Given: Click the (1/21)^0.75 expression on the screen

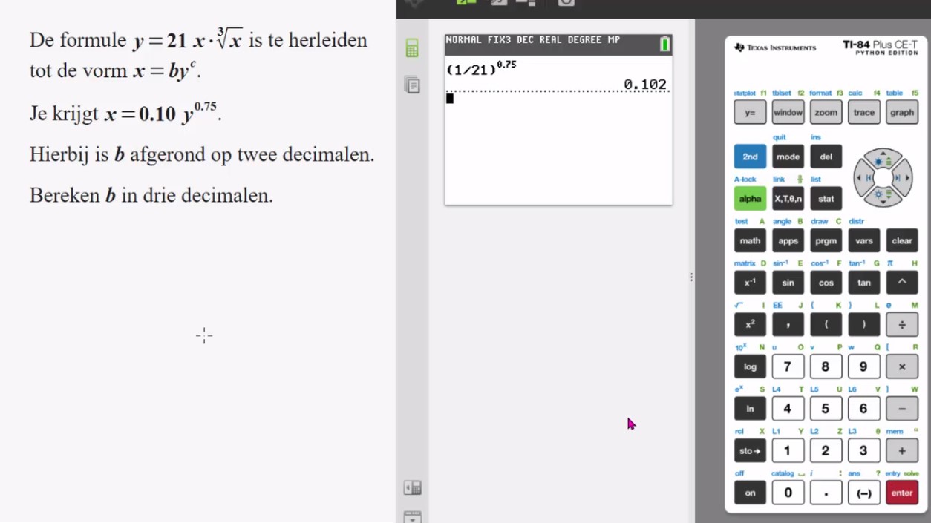Looking at the screenshot, I should point(481,69).
